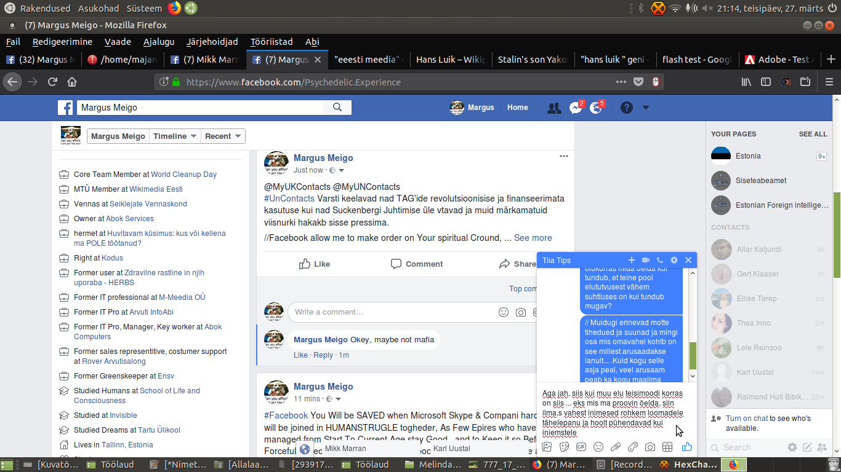841x472 pixels.
Task: Open Firefox Library icon
Action: pyautogui.click(x=746, y=82)
